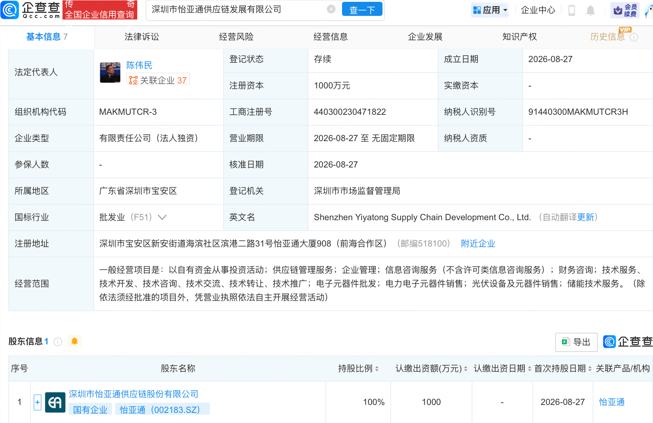Viewport: 653px width, 423px height.
Task: Expand shareholder row 1 plus button
Action: (x=38, y=402)
